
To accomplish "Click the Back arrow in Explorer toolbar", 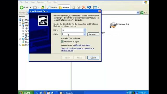I will click(22, 8).
